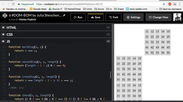Bookmark page with star icon
The width and height of the screenshot is (183, 102).
164,4
